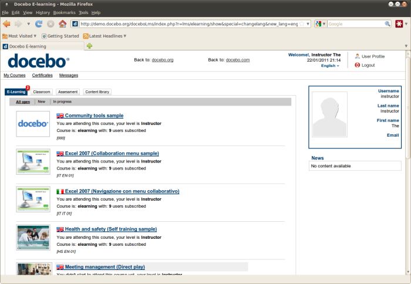This screenshot has height=284, width=411.
Task: Click the User Profile person icon
Action: pyautogui.click(x=357, y=56)
